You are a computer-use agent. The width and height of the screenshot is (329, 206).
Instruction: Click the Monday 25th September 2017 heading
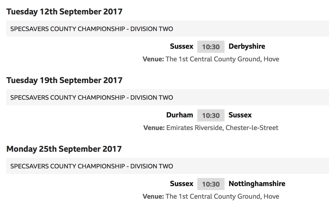coord(64,149)
